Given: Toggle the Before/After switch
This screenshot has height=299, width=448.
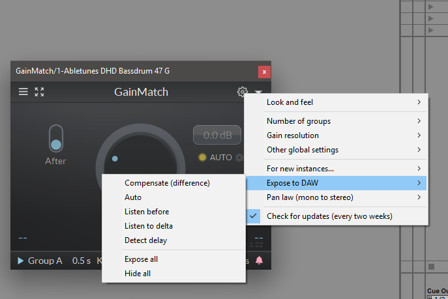Looking at the screenshot, I should point(55,139).
